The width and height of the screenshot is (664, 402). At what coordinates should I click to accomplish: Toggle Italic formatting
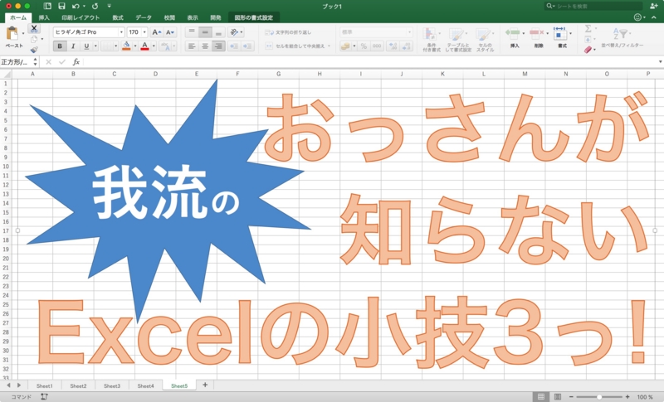pos(73,46)
